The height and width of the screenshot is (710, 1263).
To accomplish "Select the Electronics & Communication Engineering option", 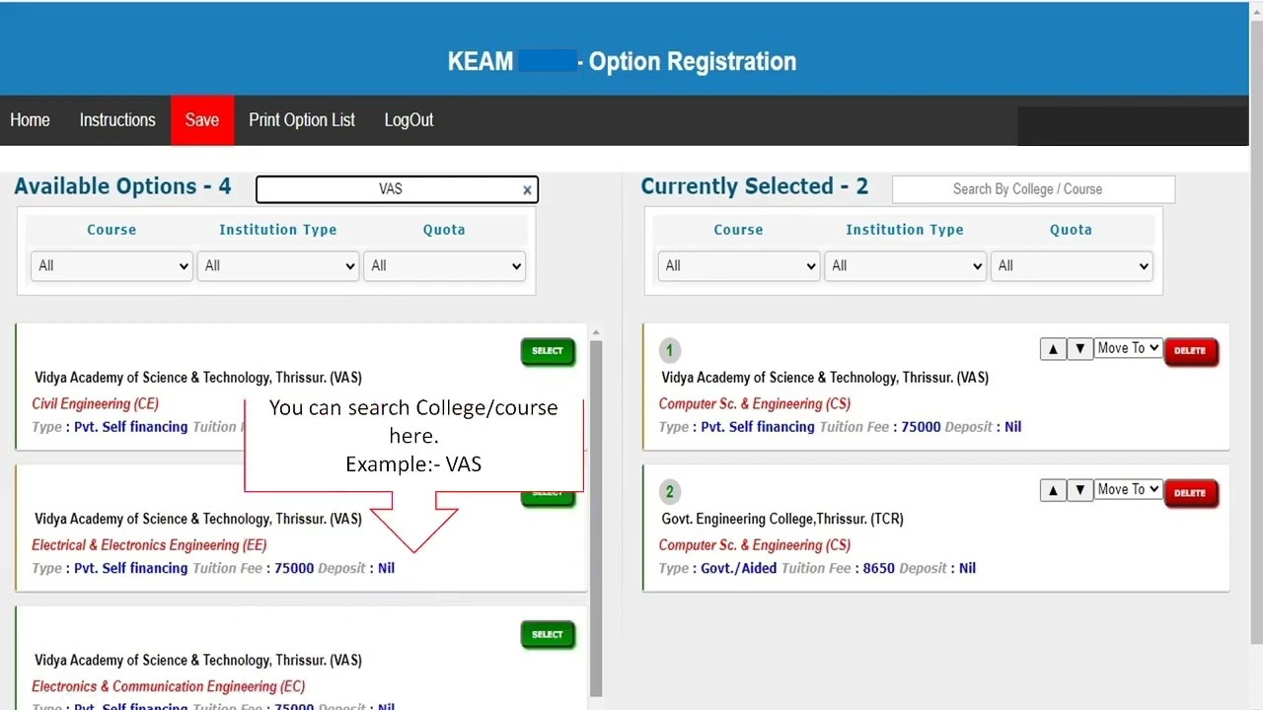I will pyautogui.click(x=548, y=635).
